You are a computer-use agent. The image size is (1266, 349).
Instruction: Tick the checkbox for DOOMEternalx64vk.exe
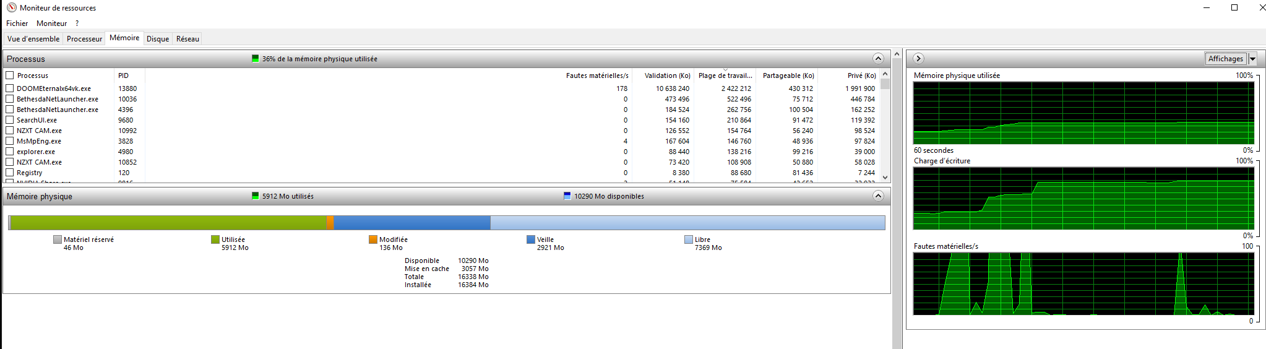pos(9,88)
